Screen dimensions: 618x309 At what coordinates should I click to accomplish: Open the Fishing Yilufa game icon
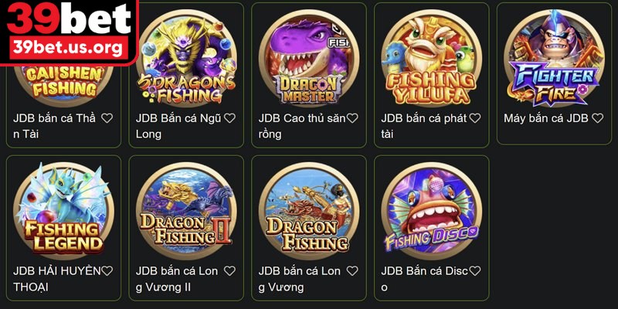pyautogui.click(x=431, y=59)
